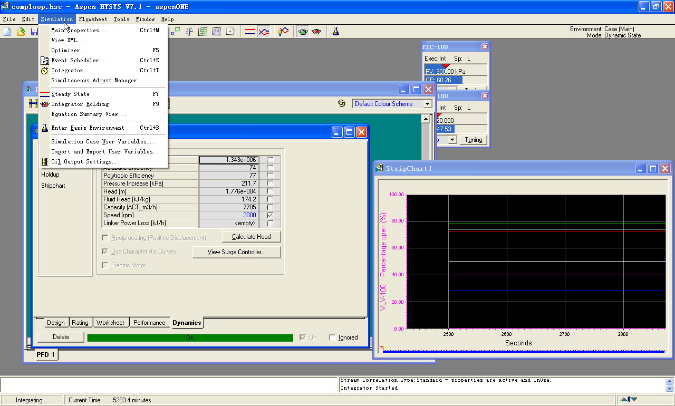The height and width of the screenshot is (406, 675).
Task: Click the Steady State Mode toolbar icon
Action: click(250, 32)
